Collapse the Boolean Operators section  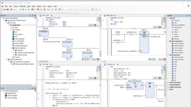click(x=168, y=41)
